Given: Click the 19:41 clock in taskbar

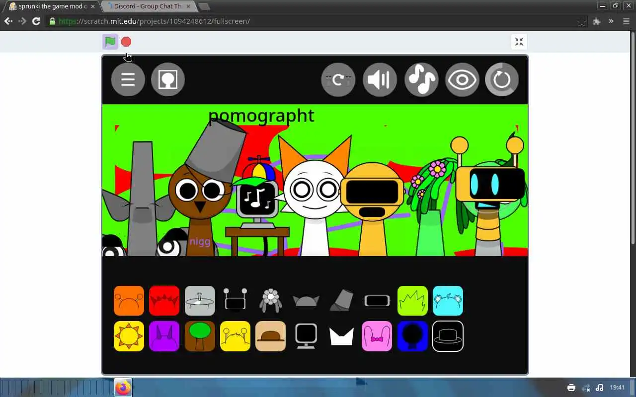Looking at the screenshot, I should [617, 388].
